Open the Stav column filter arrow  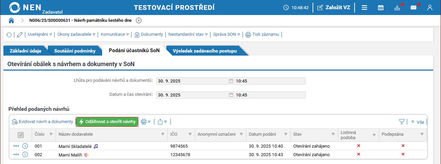click(x=333, y=134)
